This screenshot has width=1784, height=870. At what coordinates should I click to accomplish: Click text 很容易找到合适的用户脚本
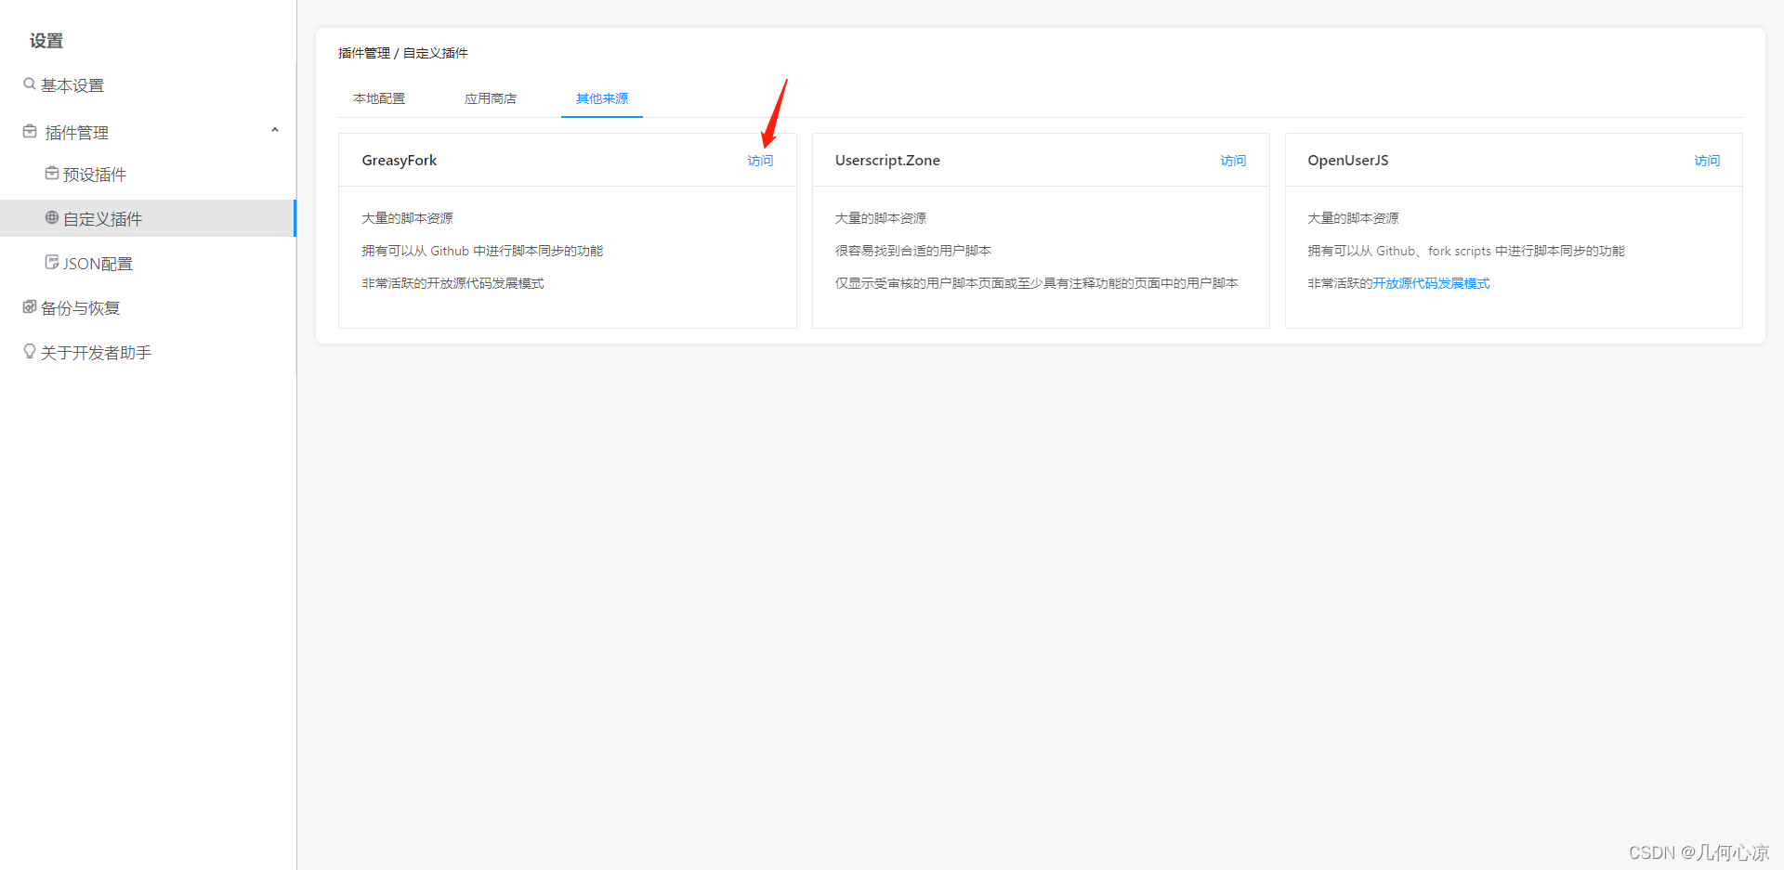(x=912, y=251)
